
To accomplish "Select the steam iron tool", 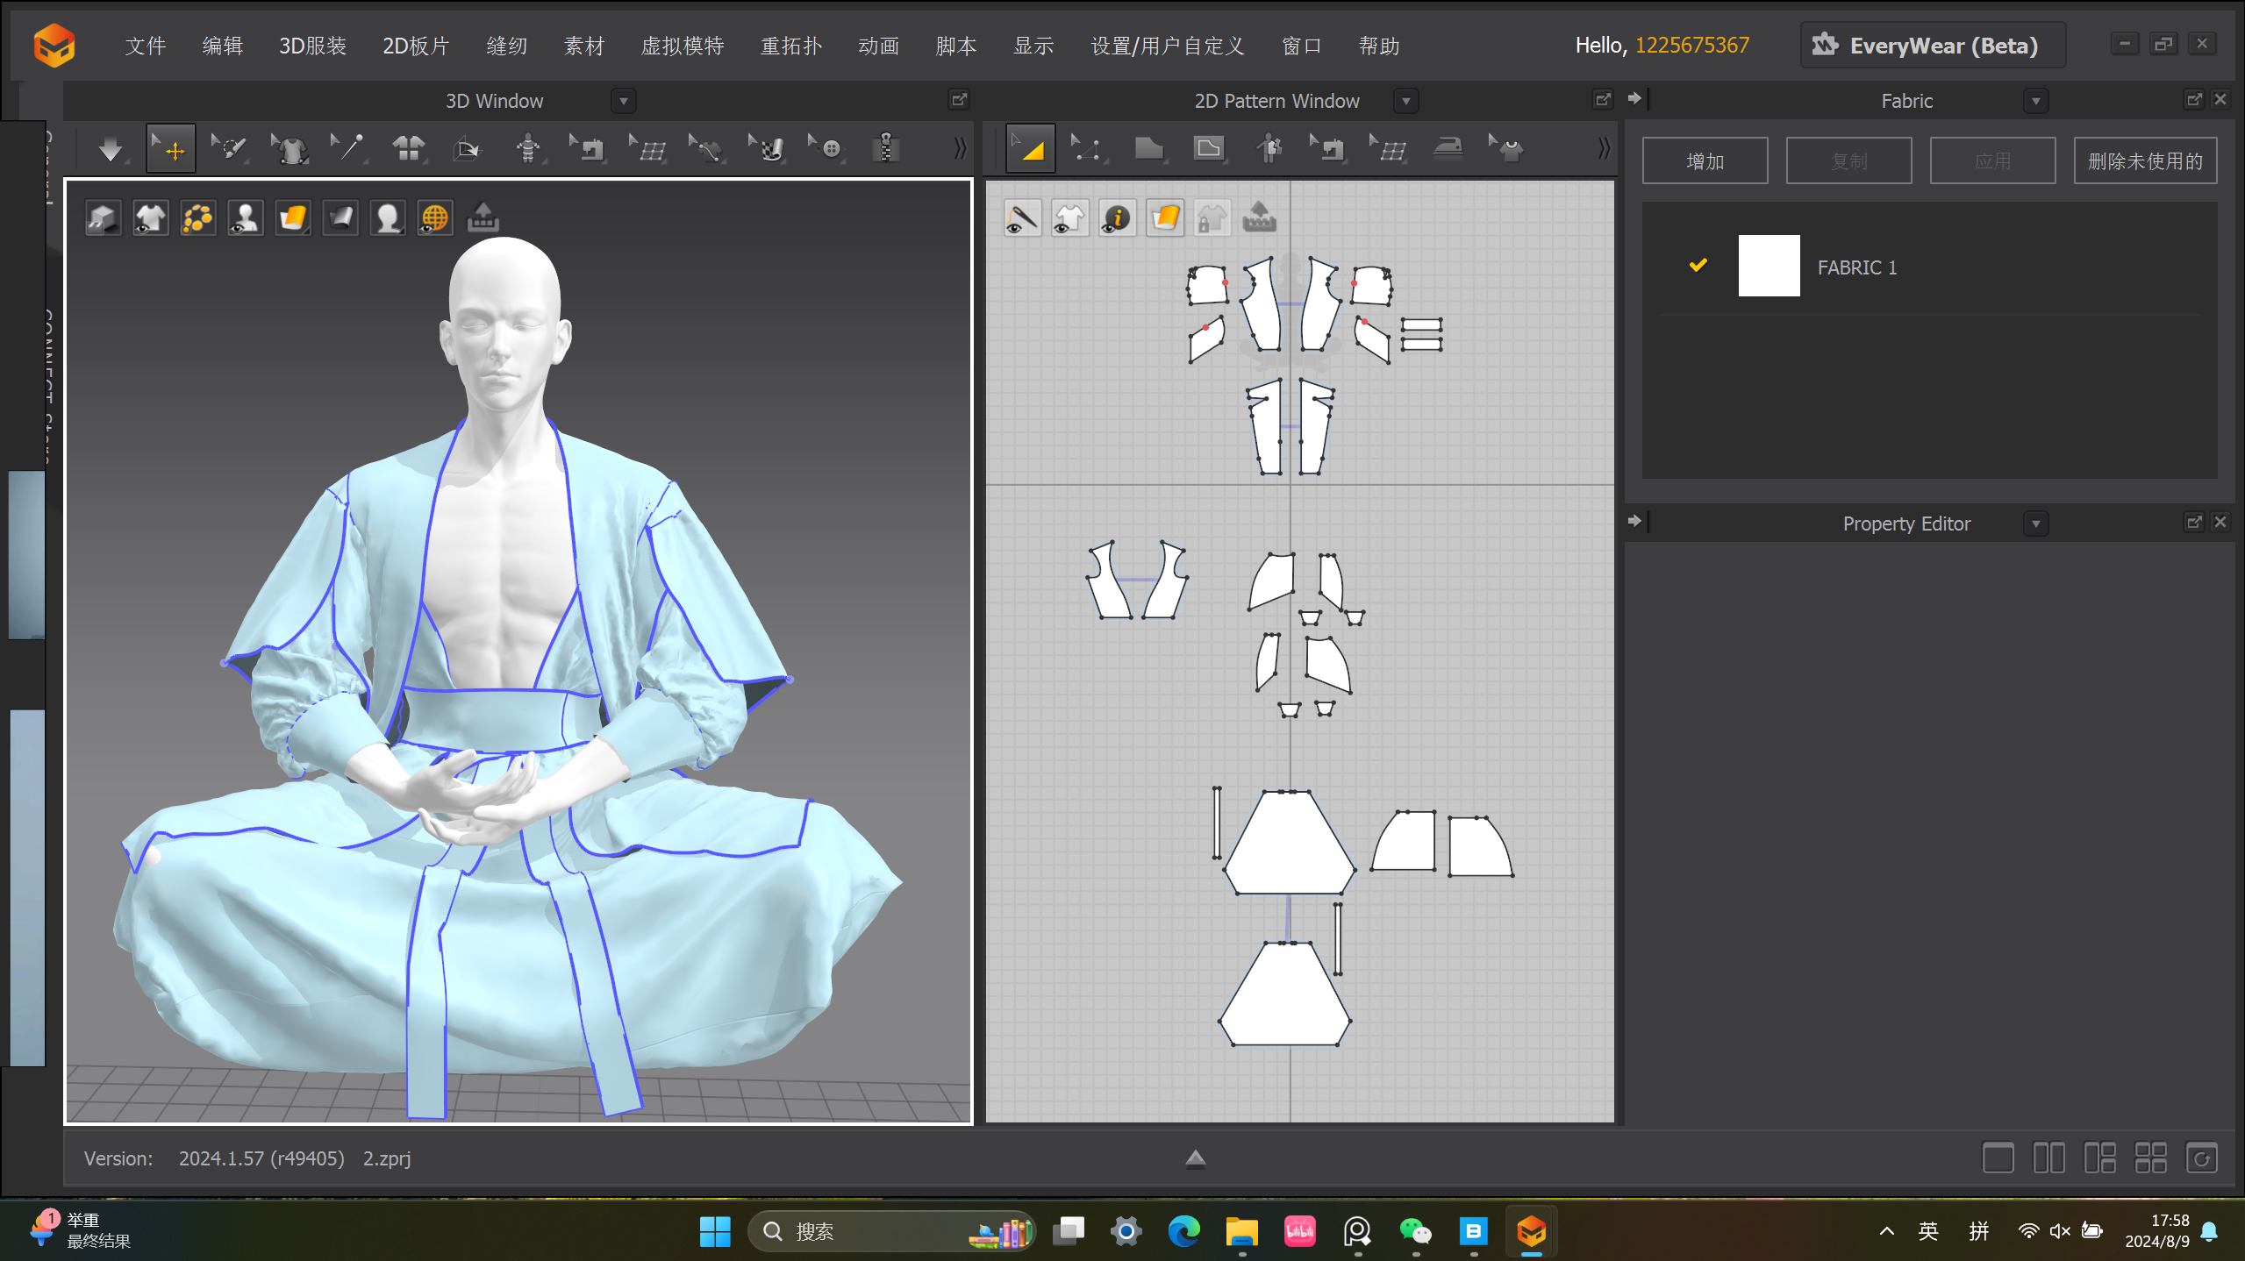I will click(1447, 149).
